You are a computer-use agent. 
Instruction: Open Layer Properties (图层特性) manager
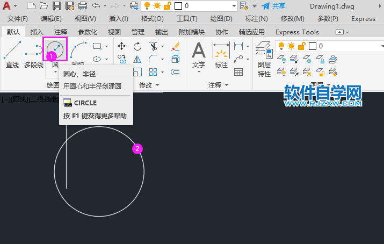(264, 58)
